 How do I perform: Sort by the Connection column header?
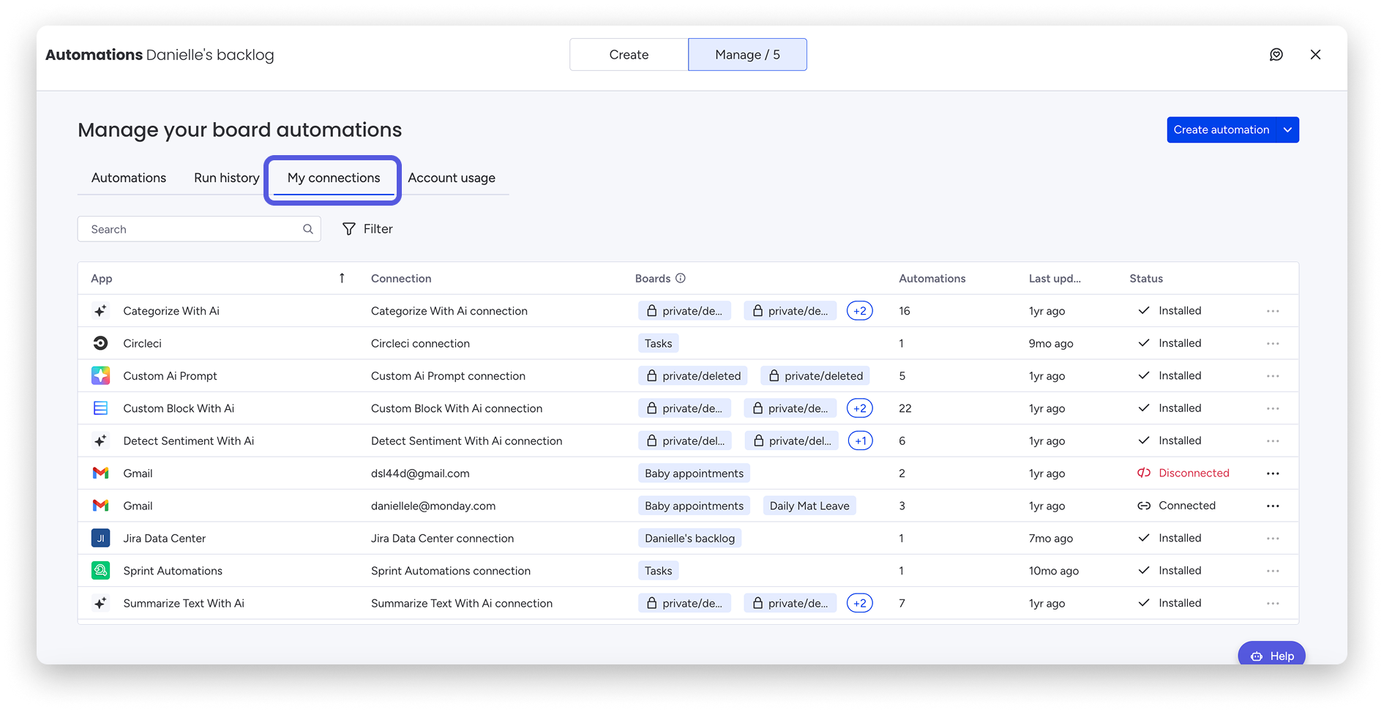(401, 278)
